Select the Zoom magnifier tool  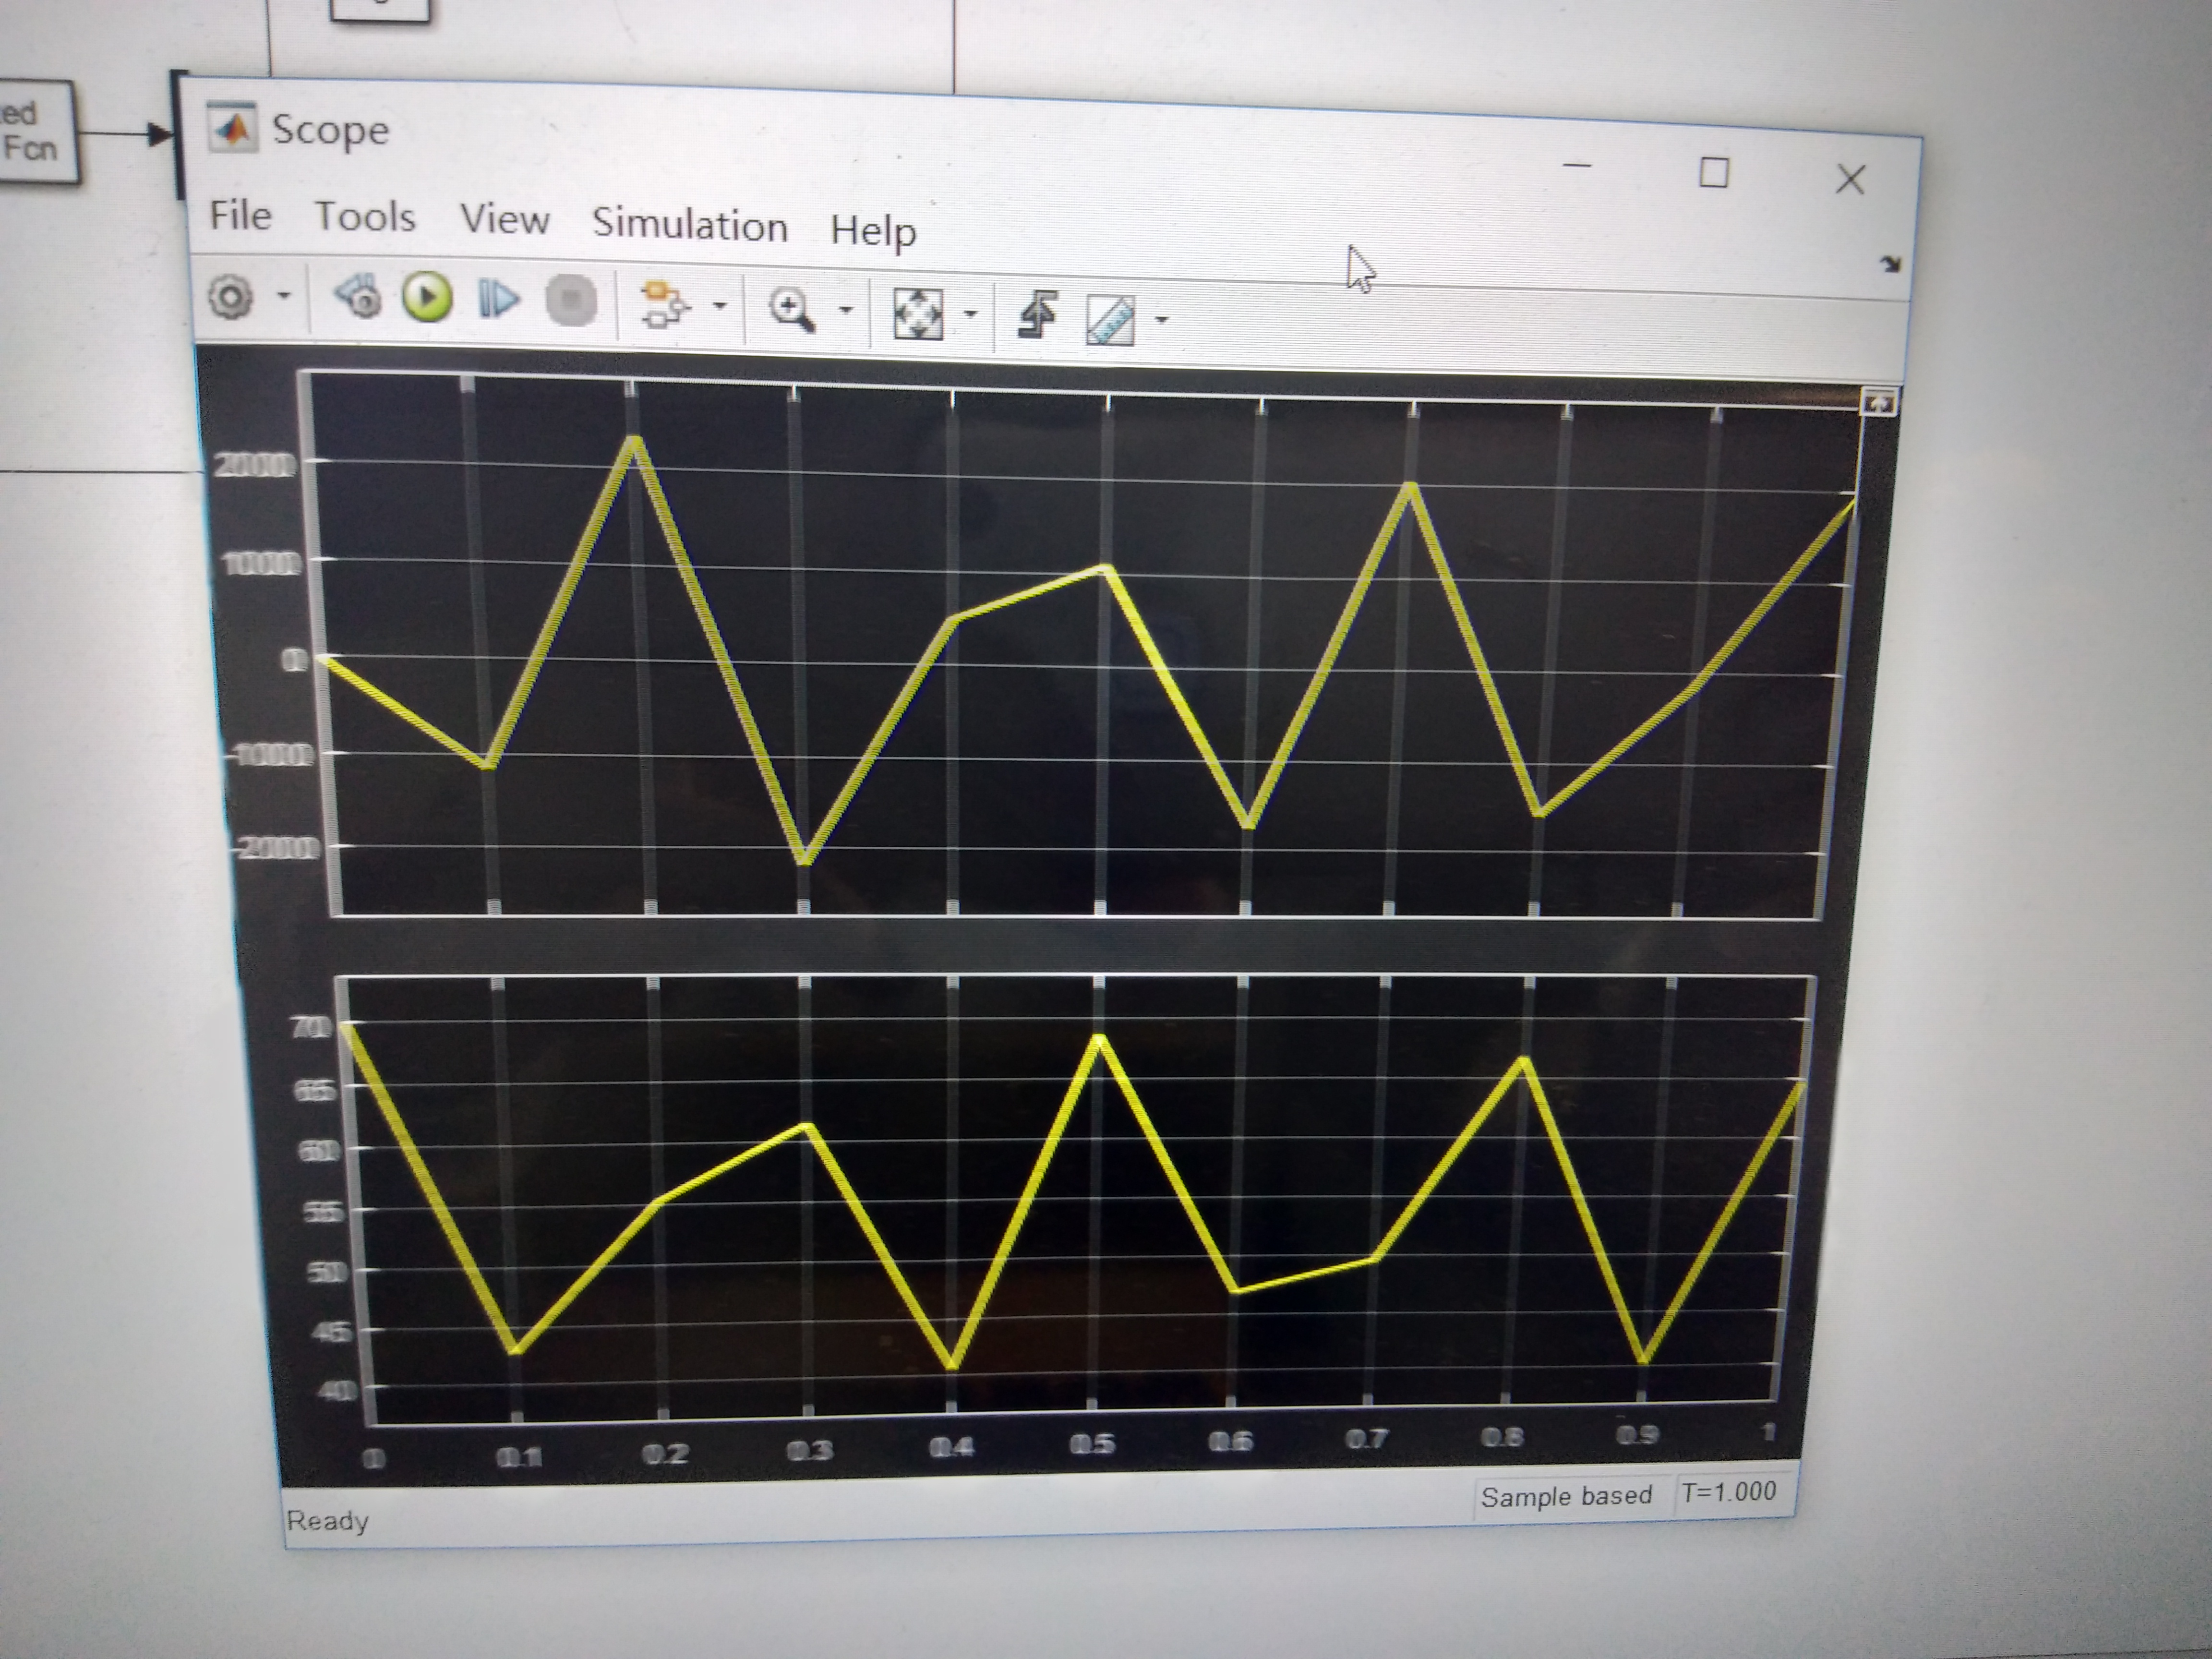point(791,309)
